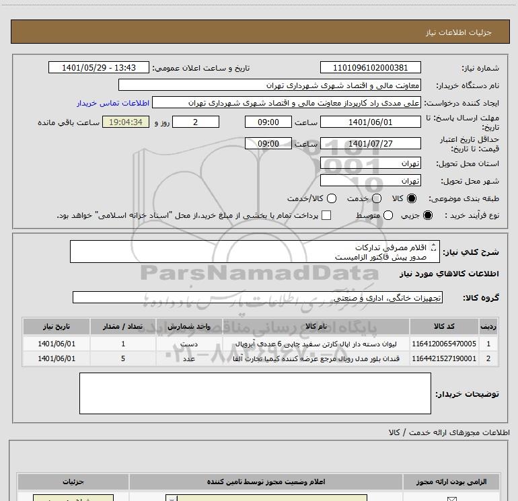518x501 pixels.
Task: Click the empty buyer notes text area
Action: tap(255, 393)
